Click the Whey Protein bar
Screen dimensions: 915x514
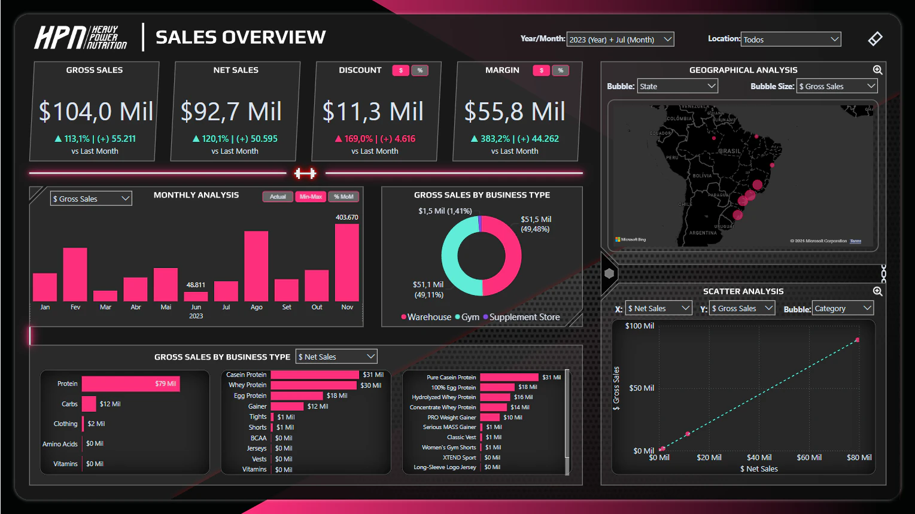(x=314, y=385)
